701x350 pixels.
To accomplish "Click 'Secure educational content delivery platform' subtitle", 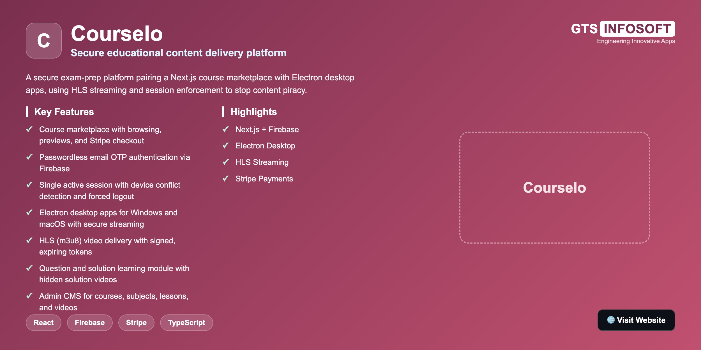I will click(179, 53).
